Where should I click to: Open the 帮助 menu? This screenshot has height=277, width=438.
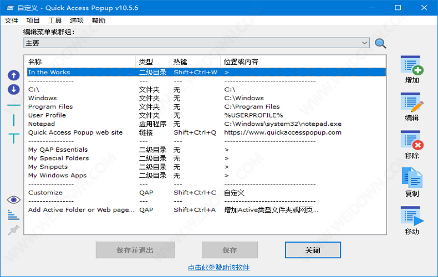click(98, 20)
